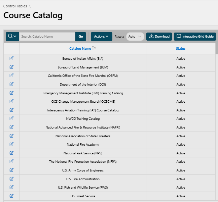The width and height of the screenshot is (218, 202).
Task: Select the California Office of the State Fire Marshal (OSFM) cell
Action: (x=83, y=76)
